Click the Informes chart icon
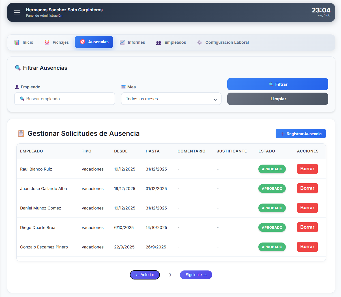Screen dimensions: 341x297 pos(122,42)
